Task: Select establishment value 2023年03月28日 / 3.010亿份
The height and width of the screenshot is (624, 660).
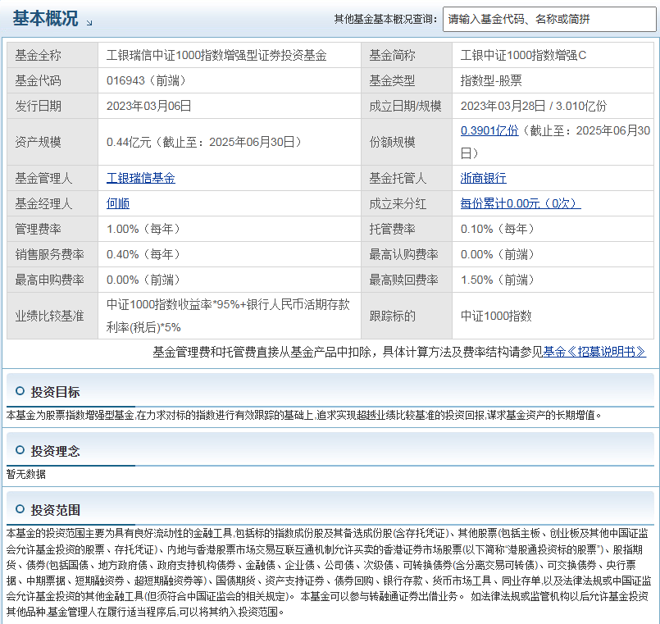Action: pyautogui.click(x=534, y=106)
